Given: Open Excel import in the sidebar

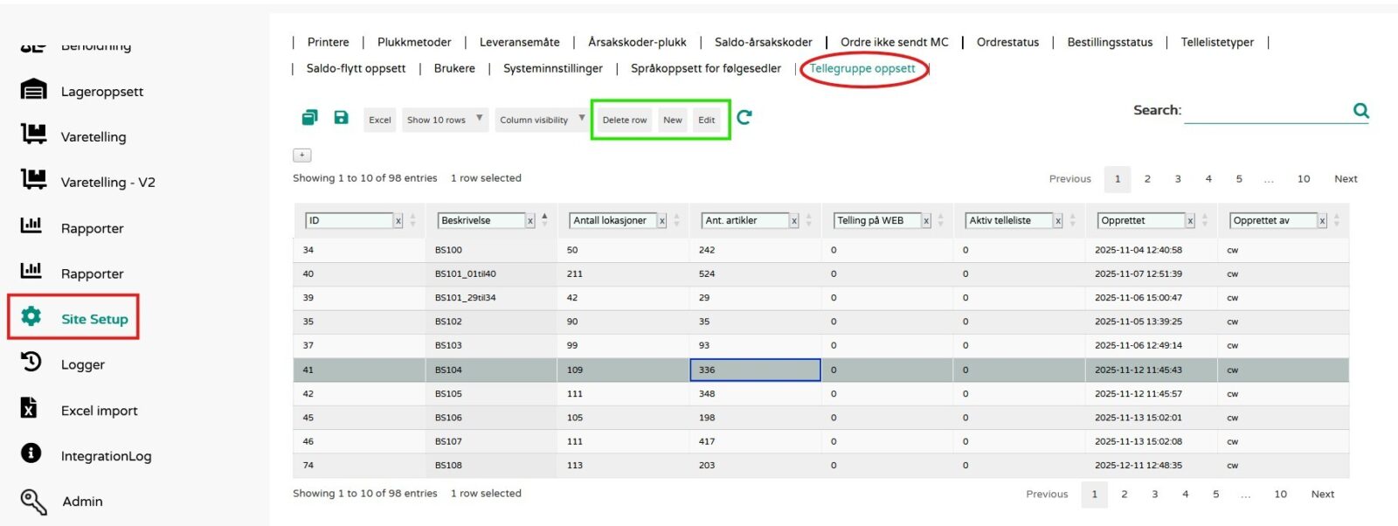Looking at the screenshot, I should click(99, 411).
